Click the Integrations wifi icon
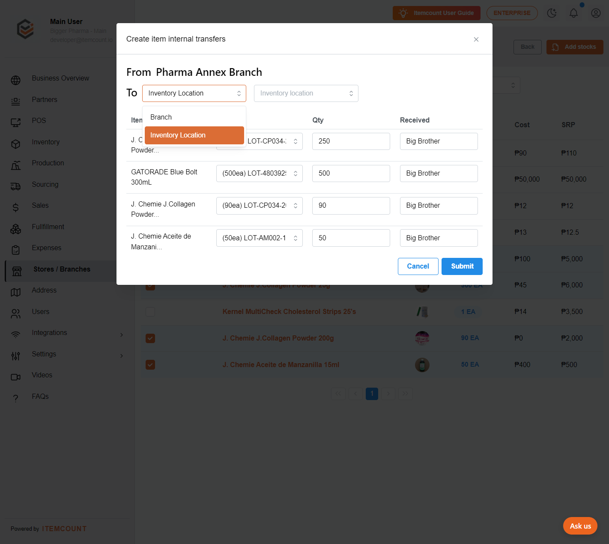The image size is (609, 544). (16, 335)
